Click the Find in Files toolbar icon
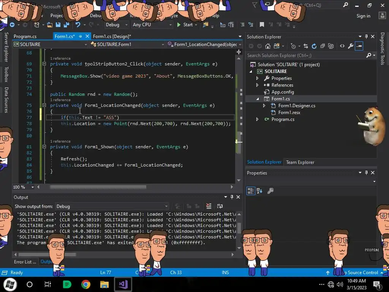 [x=206, y=25]
